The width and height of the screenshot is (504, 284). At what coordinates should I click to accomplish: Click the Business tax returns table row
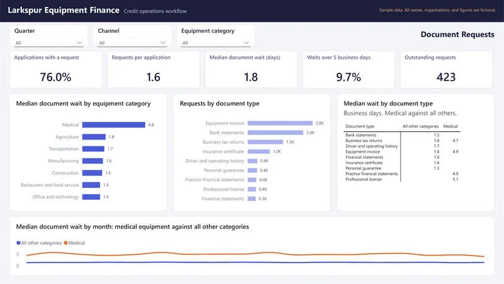pos(402,140)
